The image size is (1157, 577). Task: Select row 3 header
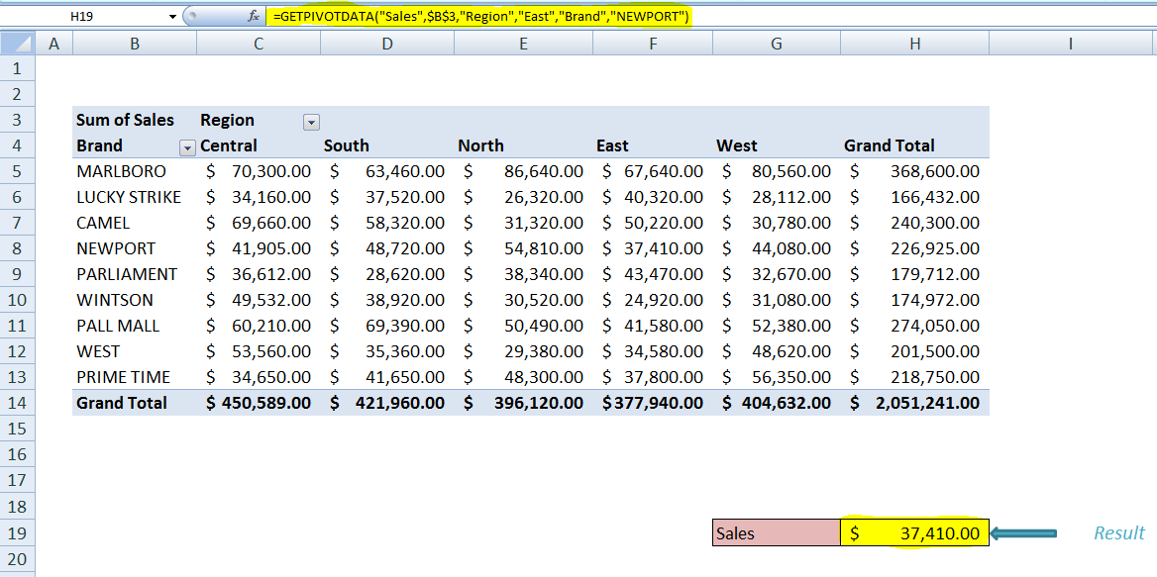click(18, 120)
